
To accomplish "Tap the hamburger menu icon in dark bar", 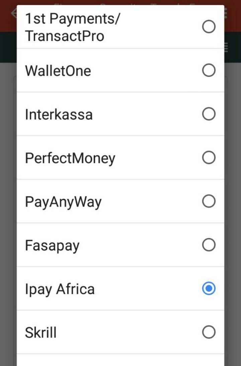I will 226,47.
